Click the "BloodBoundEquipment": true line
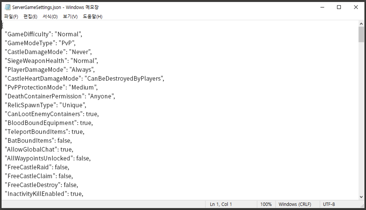This screenshot has height=210, width=366. (49, 123)
